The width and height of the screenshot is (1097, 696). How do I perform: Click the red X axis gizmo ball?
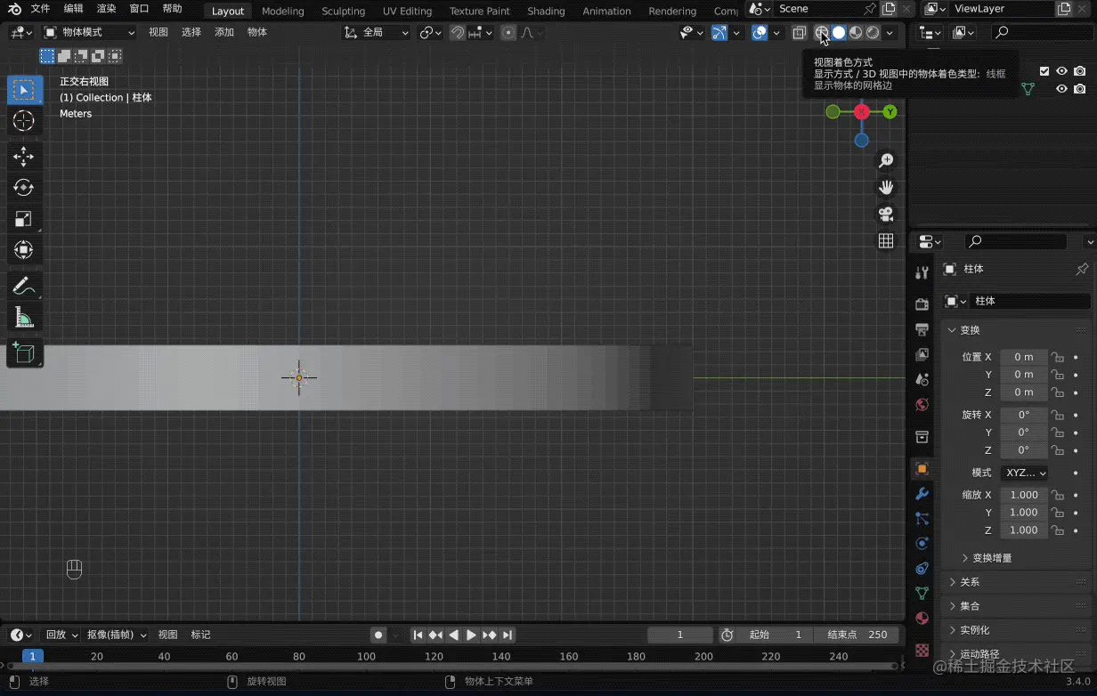pyautogui.click(x=861, y=111)
